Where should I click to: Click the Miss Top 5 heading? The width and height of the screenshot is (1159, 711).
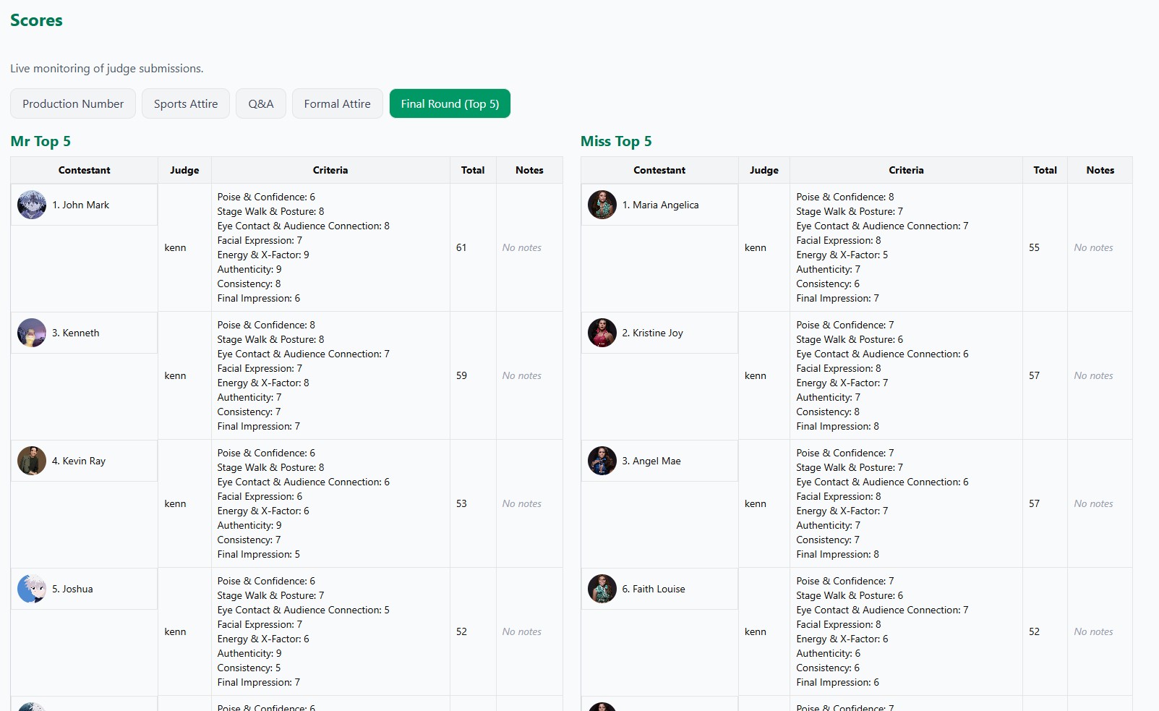tap(616, 141)
